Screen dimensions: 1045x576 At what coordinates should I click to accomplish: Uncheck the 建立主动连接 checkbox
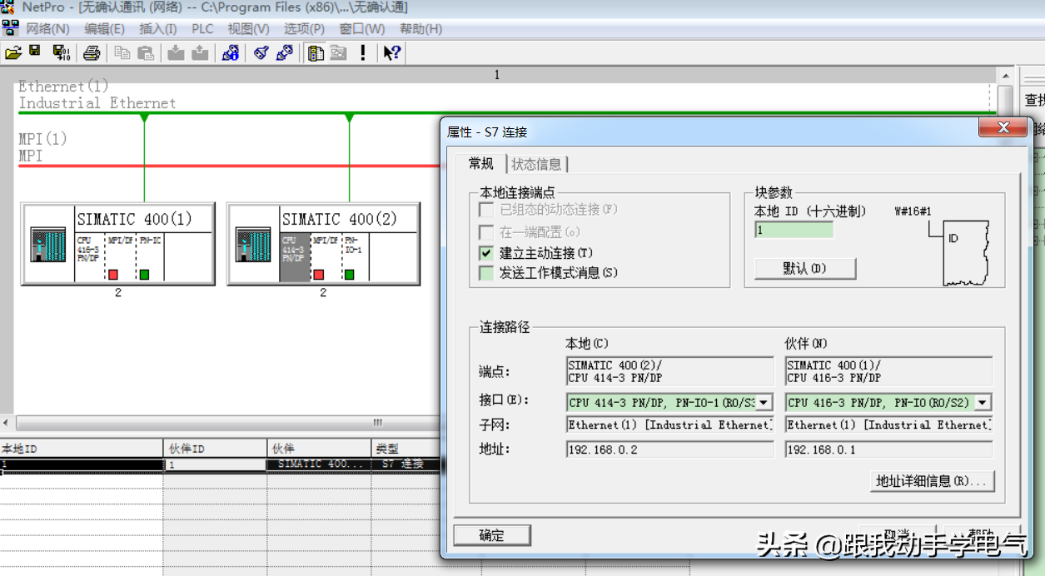(486, 253)
